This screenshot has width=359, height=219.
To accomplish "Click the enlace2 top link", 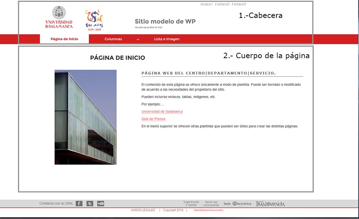I will pyautogui.click(x=223, y=4).
